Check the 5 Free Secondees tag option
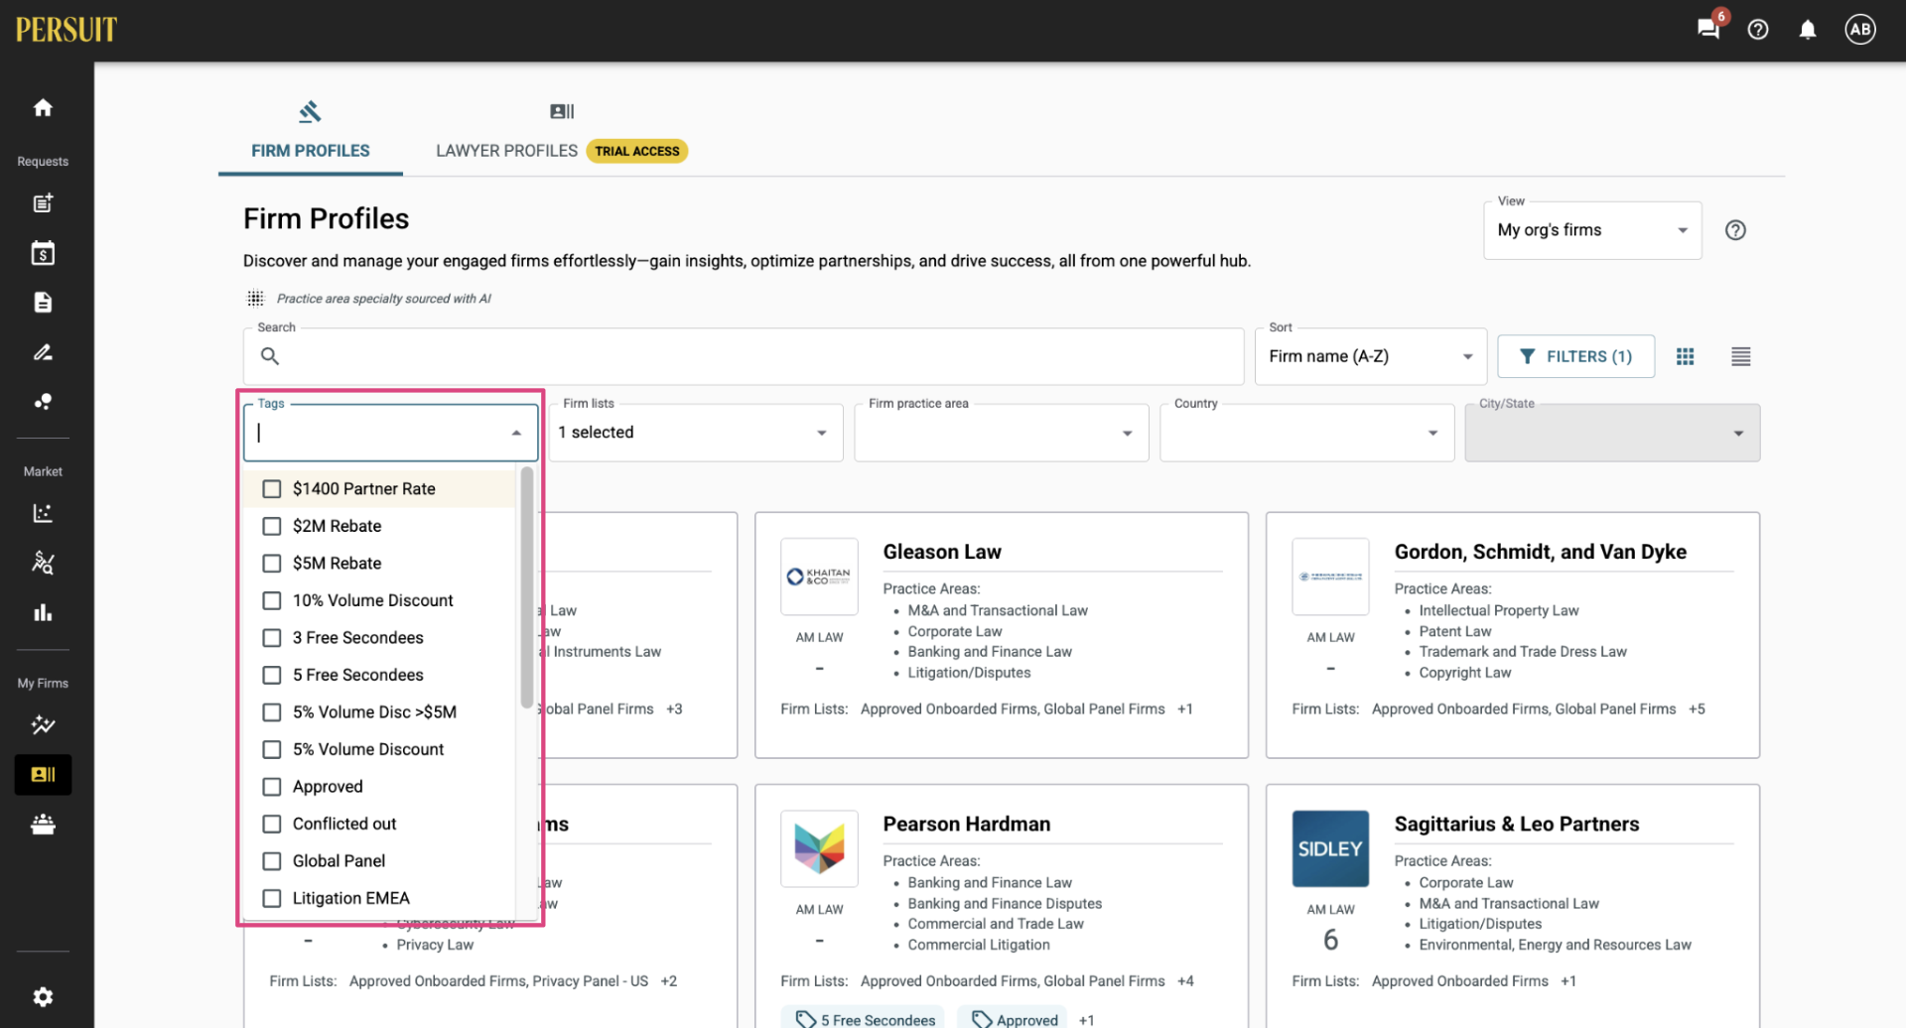Image resolution: width=1906 pixels, height=1028 pixels. 271,675
